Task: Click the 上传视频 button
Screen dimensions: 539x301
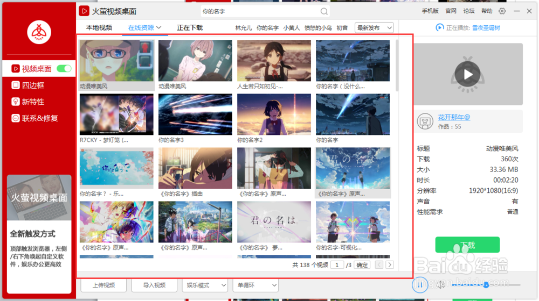Action: click(103, 285)
